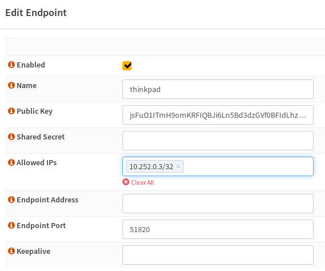
Task: Show help for Keepalive field
Action: click(x=11, y=251)
